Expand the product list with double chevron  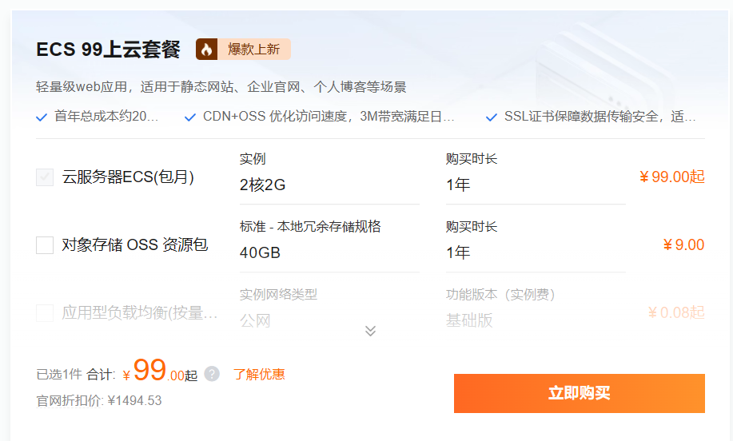(x=370, y=331)
